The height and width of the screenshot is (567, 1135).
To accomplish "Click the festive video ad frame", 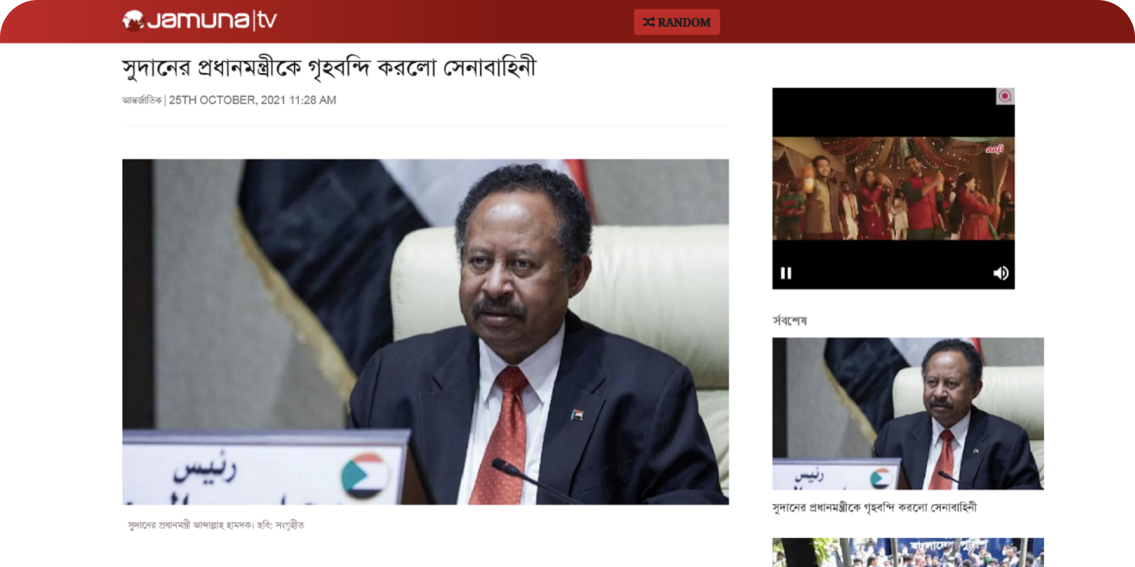I will pos(893,189).
